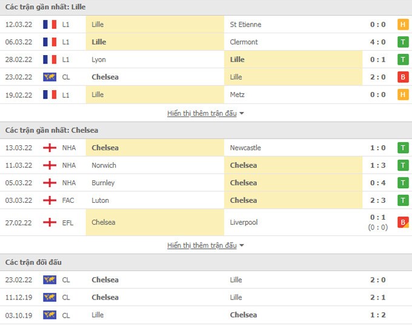Screen dimensions: 412x328
Task: Click the England flag next to Chelsea vs Newcastle
Action: 50,148
